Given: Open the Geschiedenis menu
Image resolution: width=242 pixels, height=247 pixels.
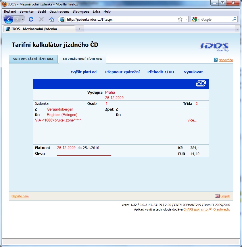Looking at the screenshot, I should pos(59,11).
